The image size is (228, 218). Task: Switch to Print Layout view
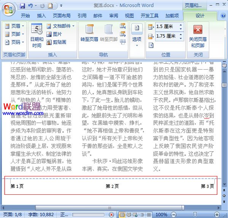122,215
